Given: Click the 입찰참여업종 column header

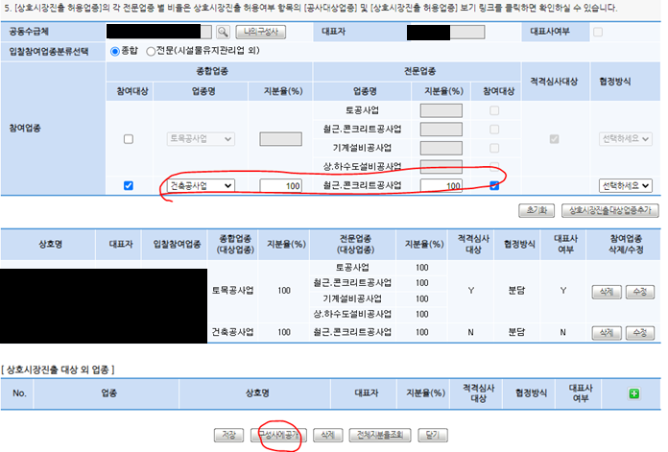Looking at the screenshot, I should [x=177, y=244].
